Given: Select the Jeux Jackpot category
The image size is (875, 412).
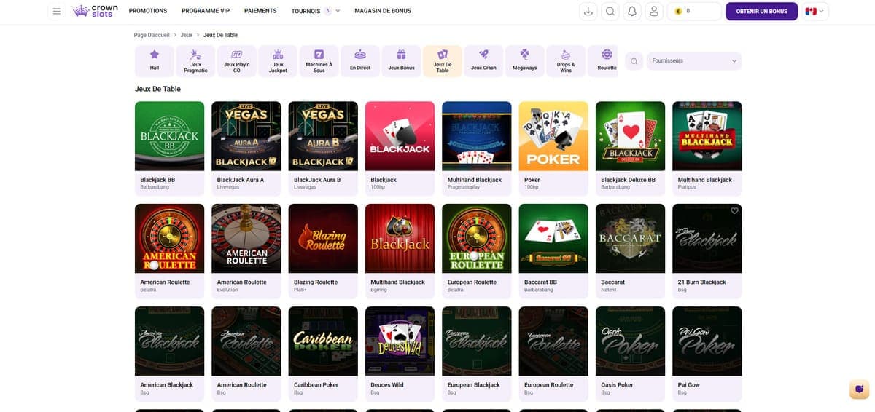Looking at the screenshot, I should point(278,61).
